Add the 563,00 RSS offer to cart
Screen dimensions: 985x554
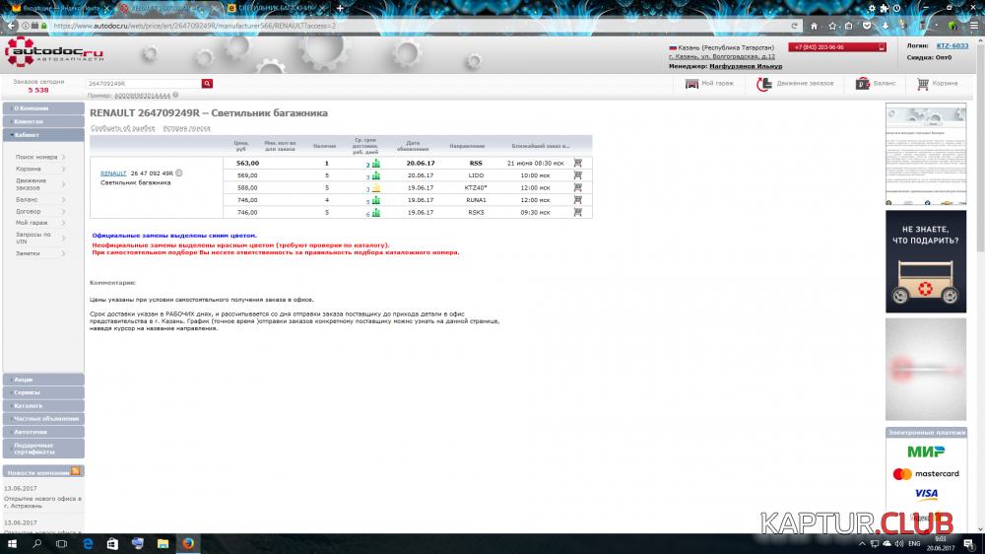(577, 163)
